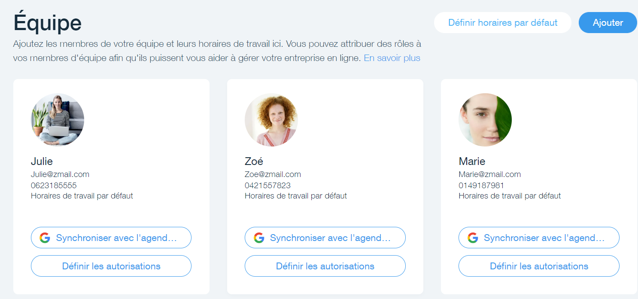Open Marie's profile photo

tap(485, 120)
